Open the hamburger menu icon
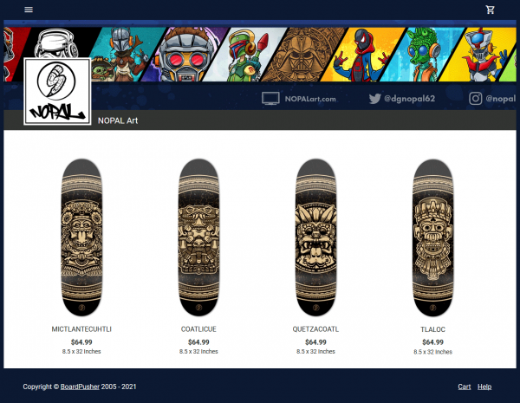Screen dimensions: 520x403 pos(29,10)
